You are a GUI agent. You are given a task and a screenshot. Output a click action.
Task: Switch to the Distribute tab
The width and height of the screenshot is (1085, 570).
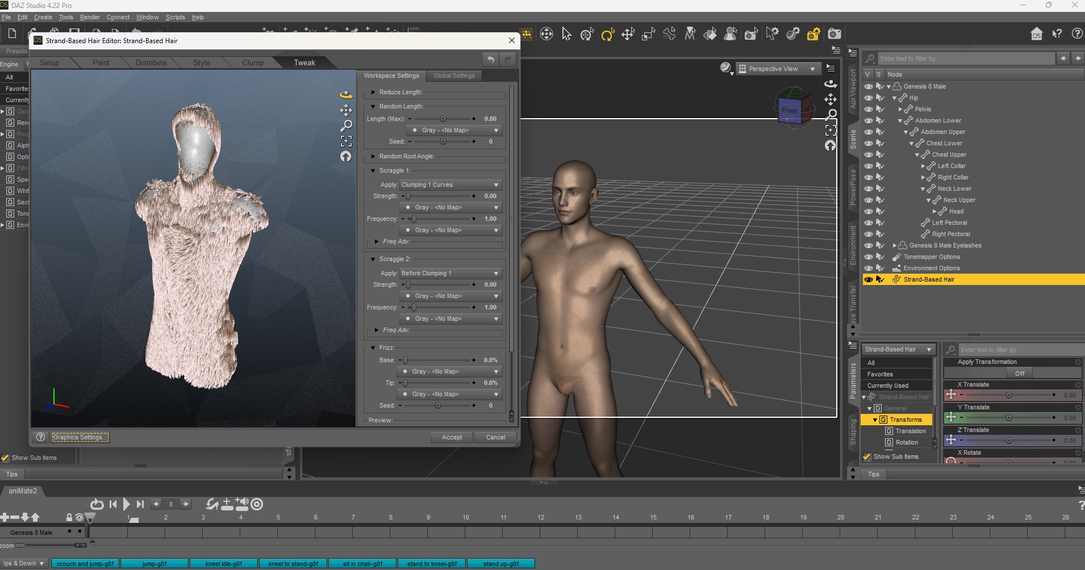(x=151, y=62)
